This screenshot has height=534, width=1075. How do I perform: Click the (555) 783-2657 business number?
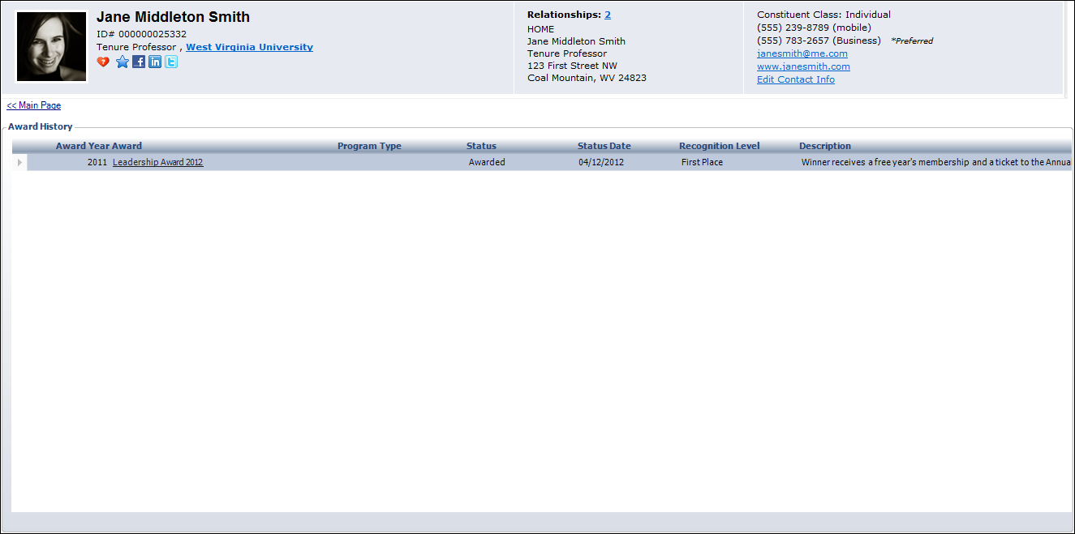coord(819,41)
